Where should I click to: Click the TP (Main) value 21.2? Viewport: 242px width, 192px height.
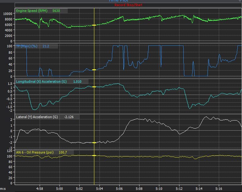click(x=46, y=46)
